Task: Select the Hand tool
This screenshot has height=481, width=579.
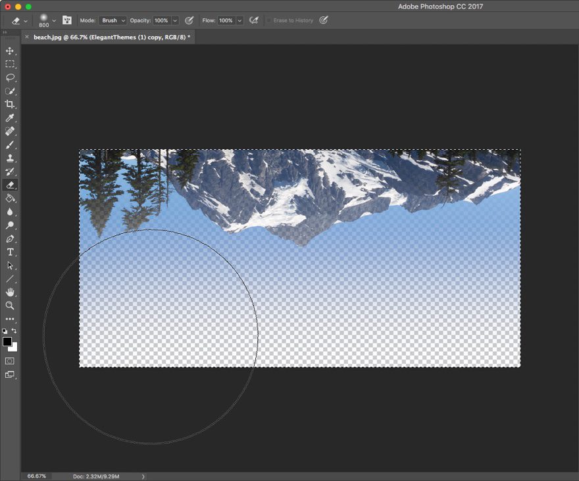Action: click(x=10, y=292)
